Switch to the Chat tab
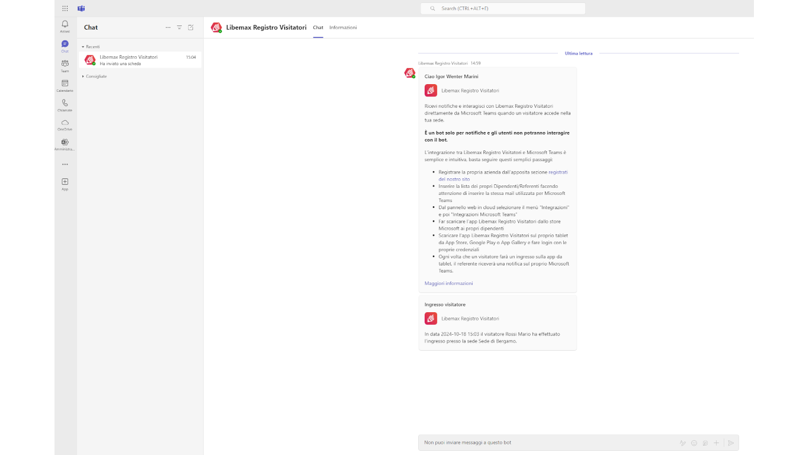 pos(318,27)
